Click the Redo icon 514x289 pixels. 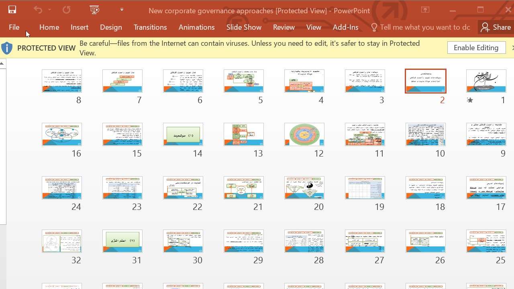66,10
